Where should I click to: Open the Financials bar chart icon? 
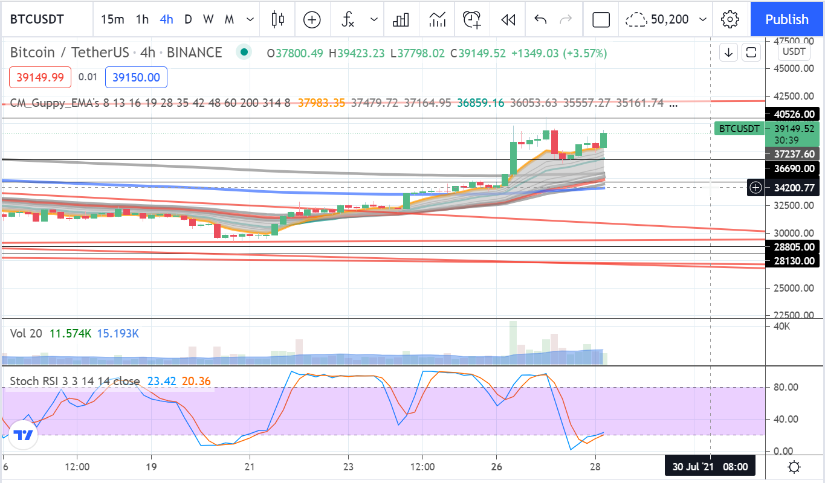(x=401, y=19)
